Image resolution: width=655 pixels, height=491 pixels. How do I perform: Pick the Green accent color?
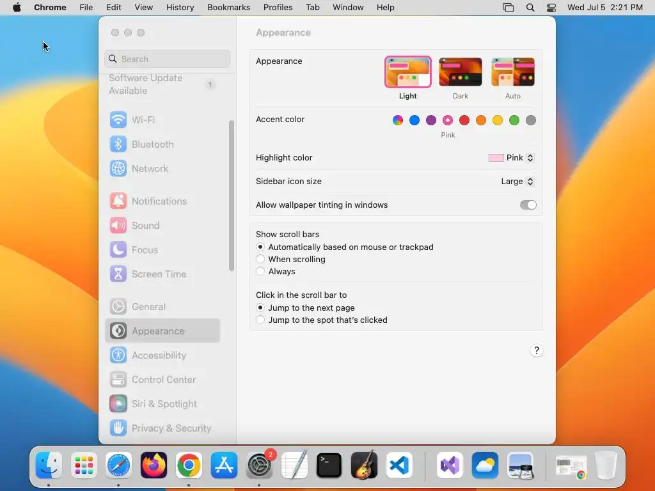(514, 120)
